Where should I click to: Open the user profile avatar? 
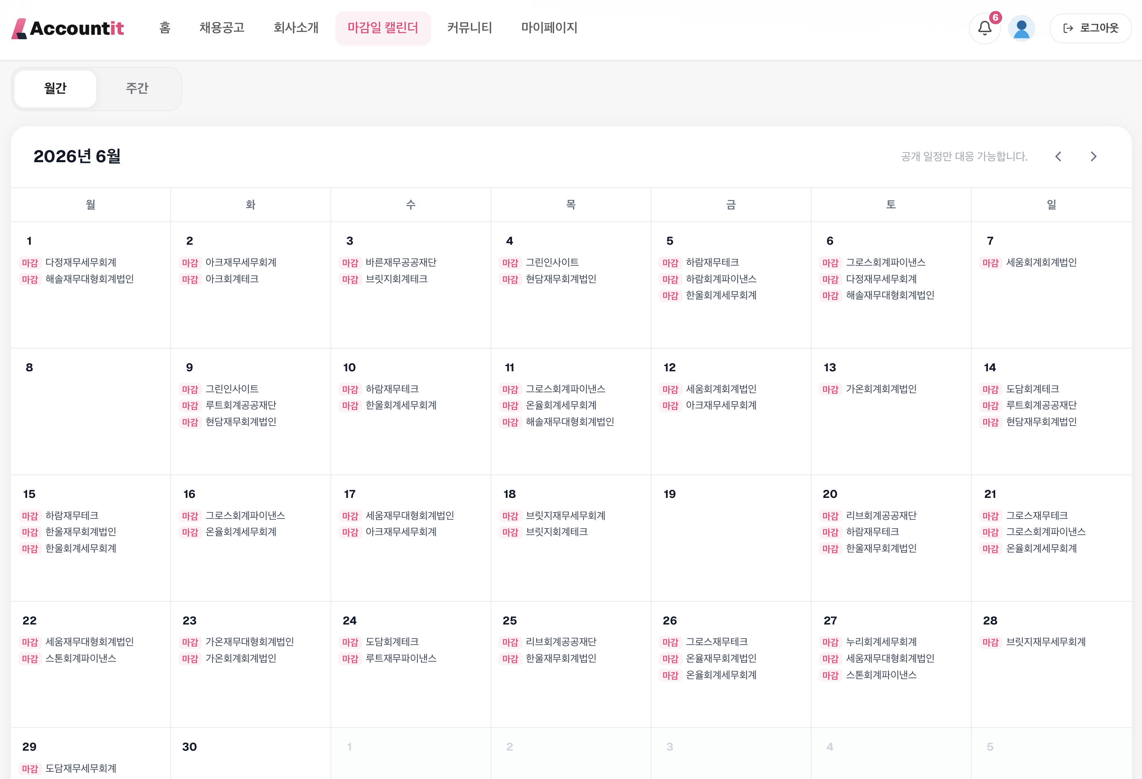coord(1021,28)
